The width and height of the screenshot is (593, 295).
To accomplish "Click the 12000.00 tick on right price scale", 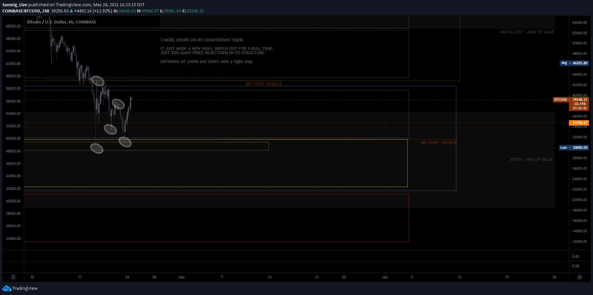I will click(x=580, y=241).
